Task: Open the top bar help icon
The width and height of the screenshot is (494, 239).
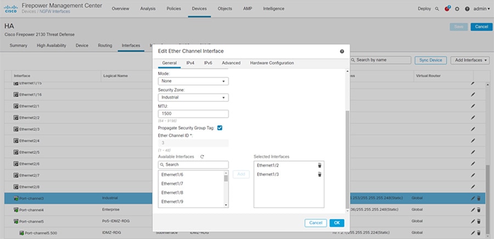Action: click(467, 9)
